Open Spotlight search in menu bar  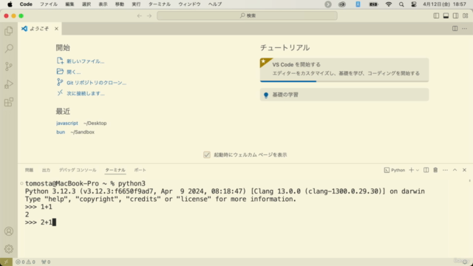pyautogui.click(x=401, y=4)
